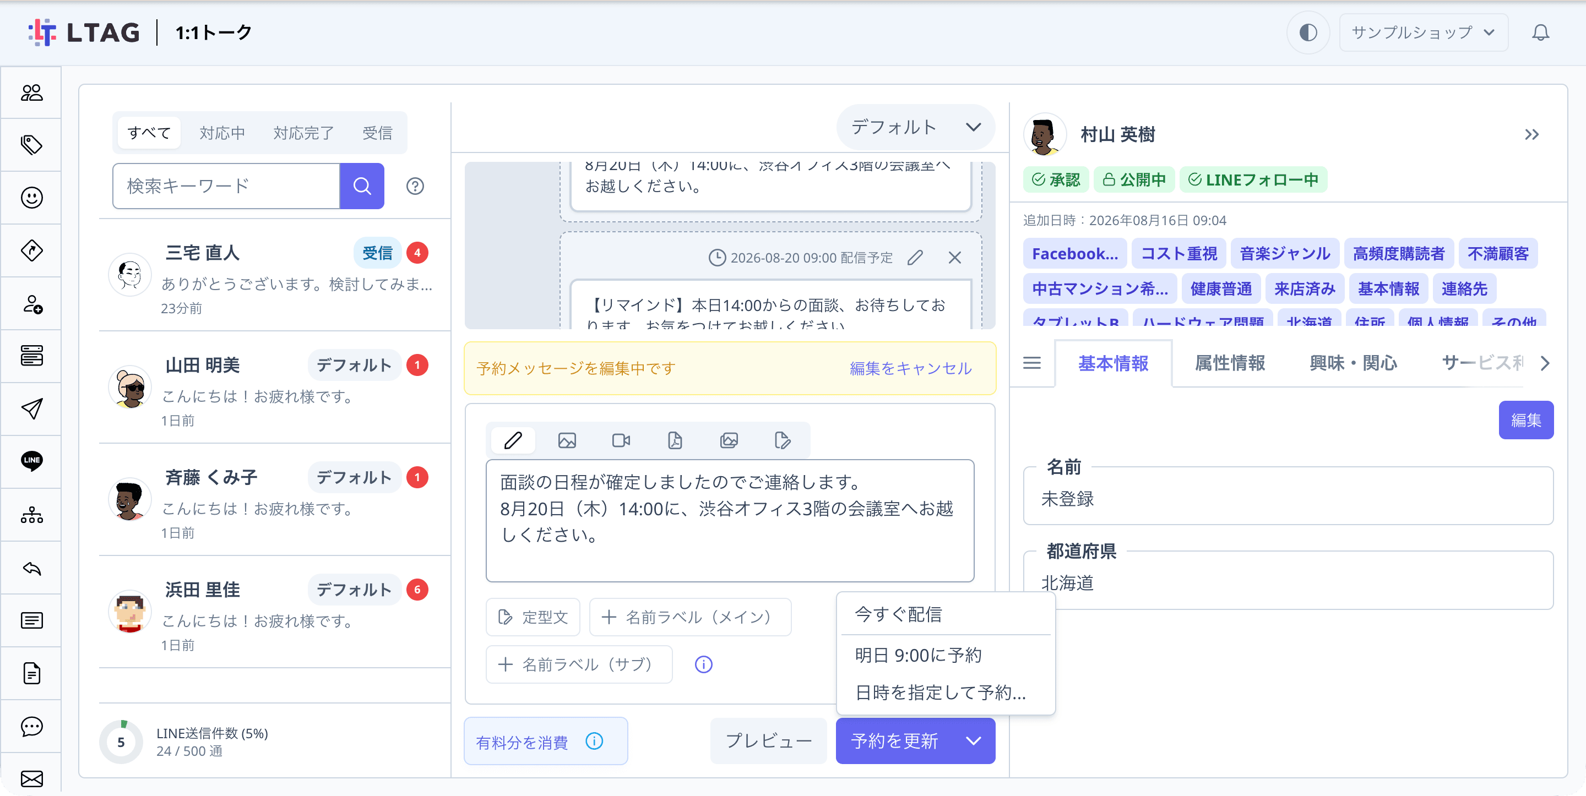Image resolution: width=1586 pixels, height=796 pixels.
Task: Delete the 09:00 scheduled message
Action: tap(954, 257)
